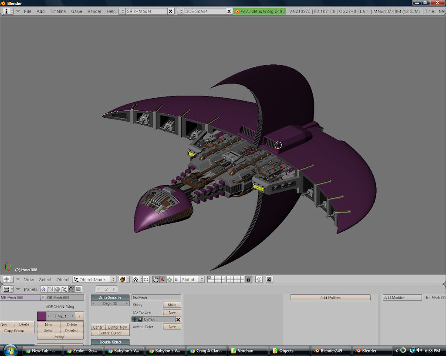
Task: Open the info window type icon
Action: point(8,11)
